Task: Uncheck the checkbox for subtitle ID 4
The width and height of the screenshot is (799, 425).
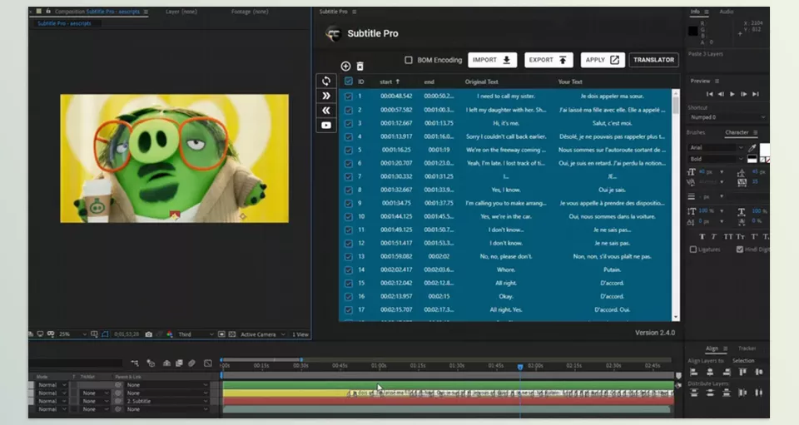Action: point(349,137)
